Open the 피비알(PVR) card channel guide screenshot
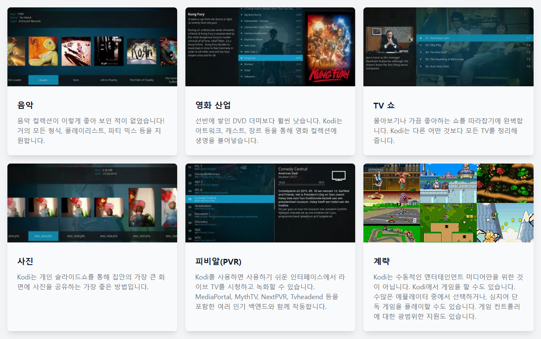541x339 pixels. 270,203
